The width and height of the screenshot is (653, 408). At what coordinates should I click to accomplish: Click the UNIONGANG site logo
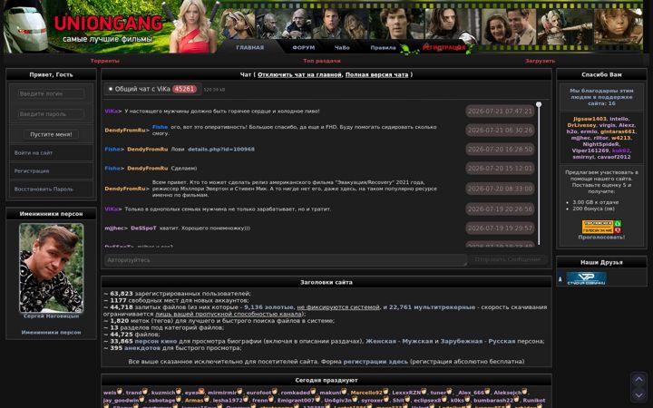(x=108, y=24)
